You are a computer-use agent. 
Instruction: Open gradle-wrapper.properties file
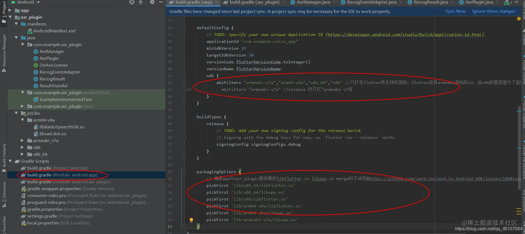[67, 189]
